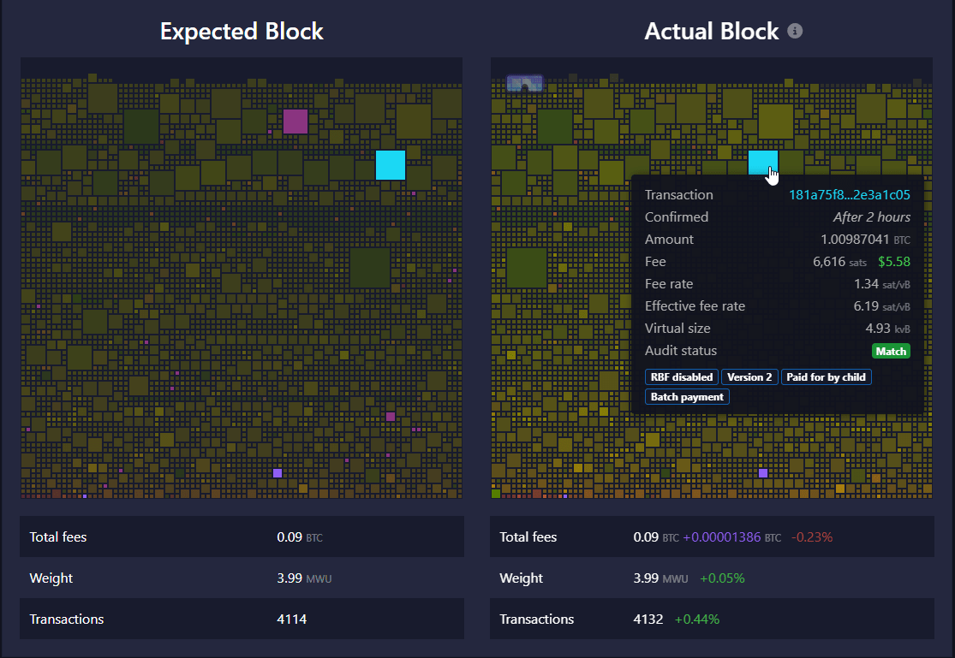Select the cyan transaction in Expected Block
The width and height of the screenshot is (955, 658).
click(391, 165)
